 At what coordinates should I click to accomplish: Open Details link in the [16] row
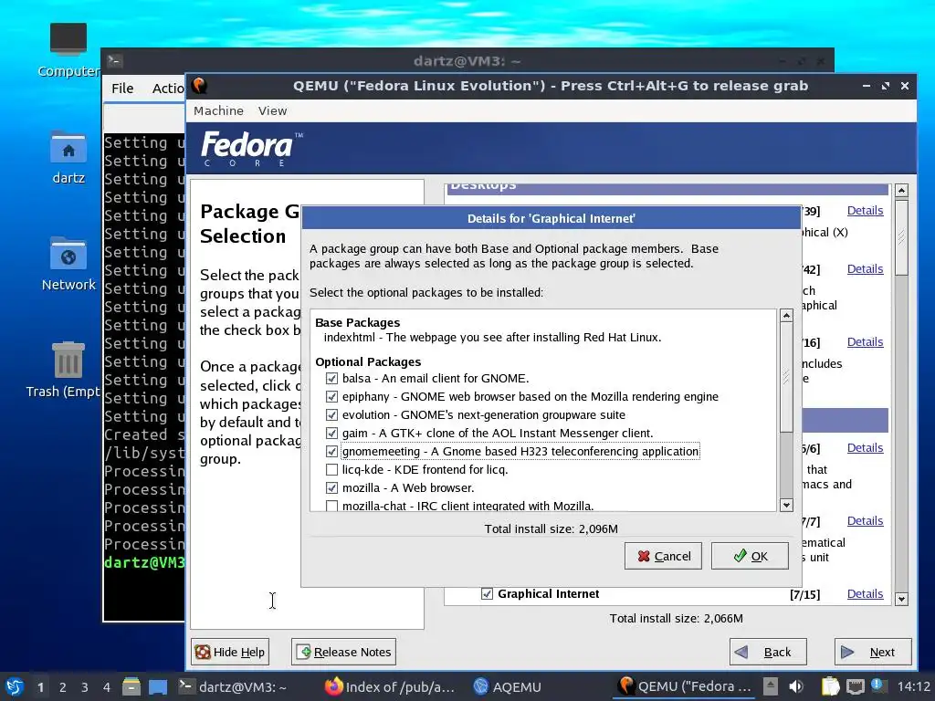click(865, 342)
